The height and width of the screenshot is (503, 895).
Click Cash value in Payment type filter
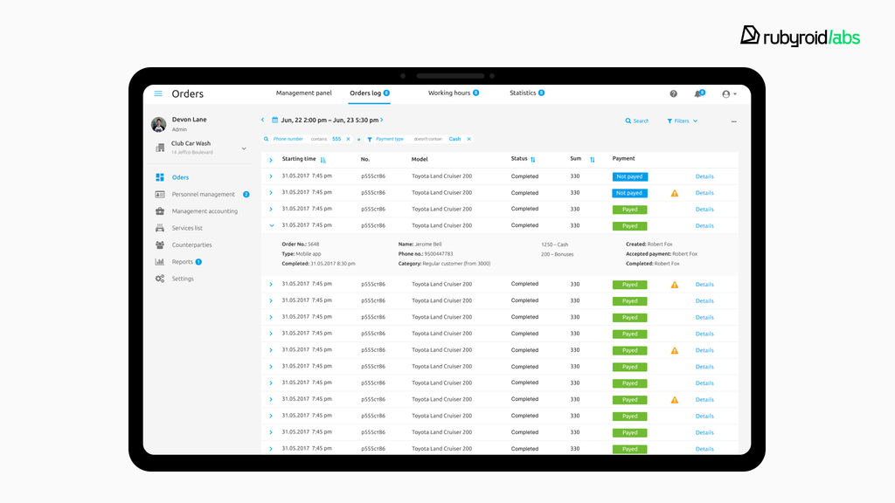tap(454, 139)
